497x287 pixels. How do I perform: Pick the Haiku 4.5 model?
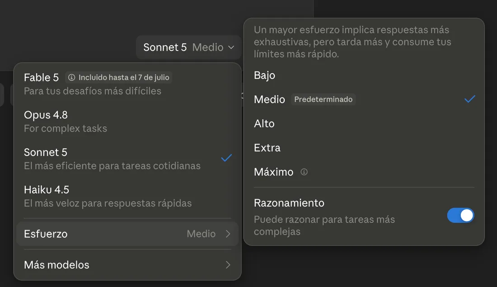click(127, 196)
